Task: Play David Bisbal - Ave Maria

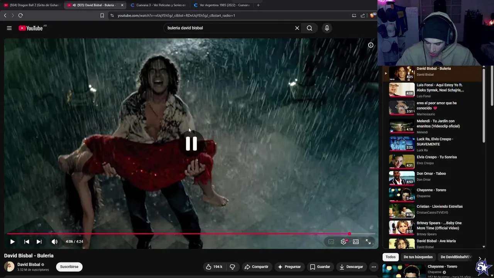Action: [x=432, y=244]
